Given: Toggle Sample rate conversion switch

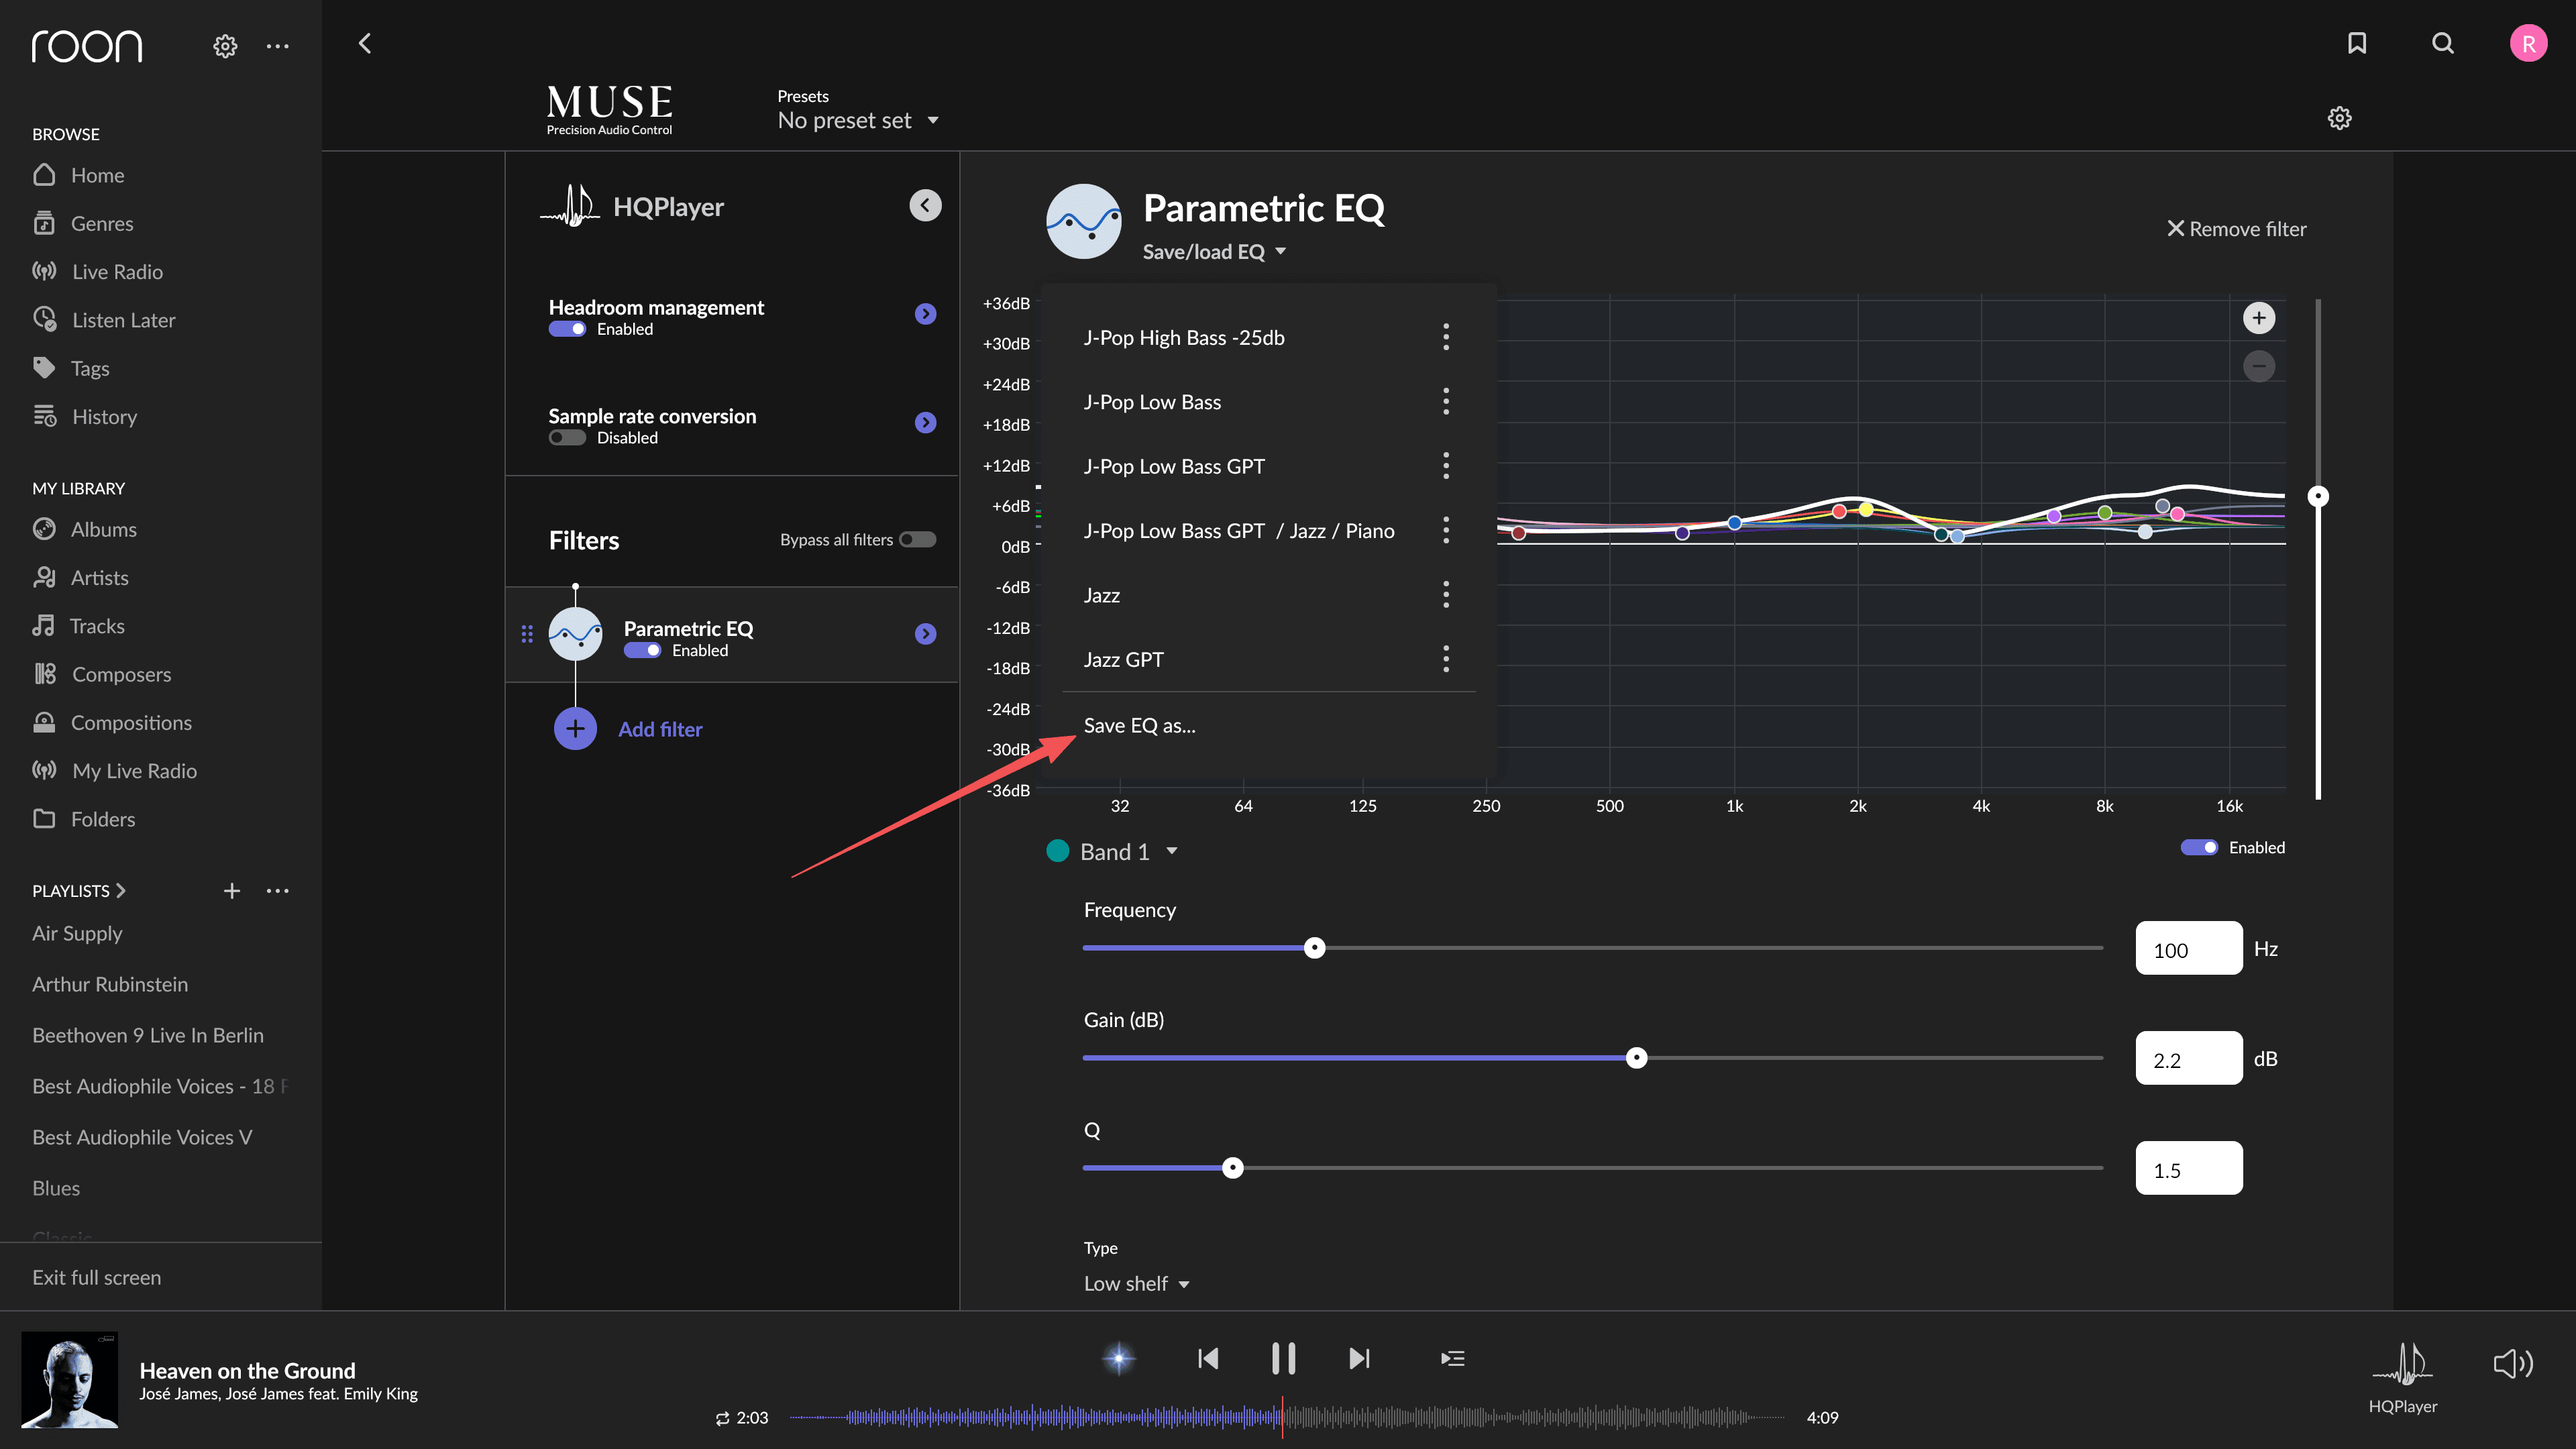Looking at the screenshot, I should click(x=567, y=437).
